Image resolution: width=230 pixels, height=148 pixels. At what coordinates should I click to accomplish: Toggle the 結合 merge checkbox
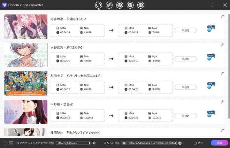195,143
